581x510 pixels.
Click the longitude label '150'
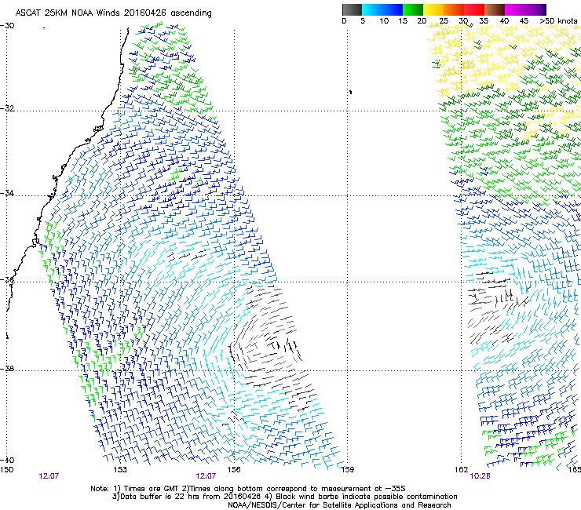click(x=6, y=470)
